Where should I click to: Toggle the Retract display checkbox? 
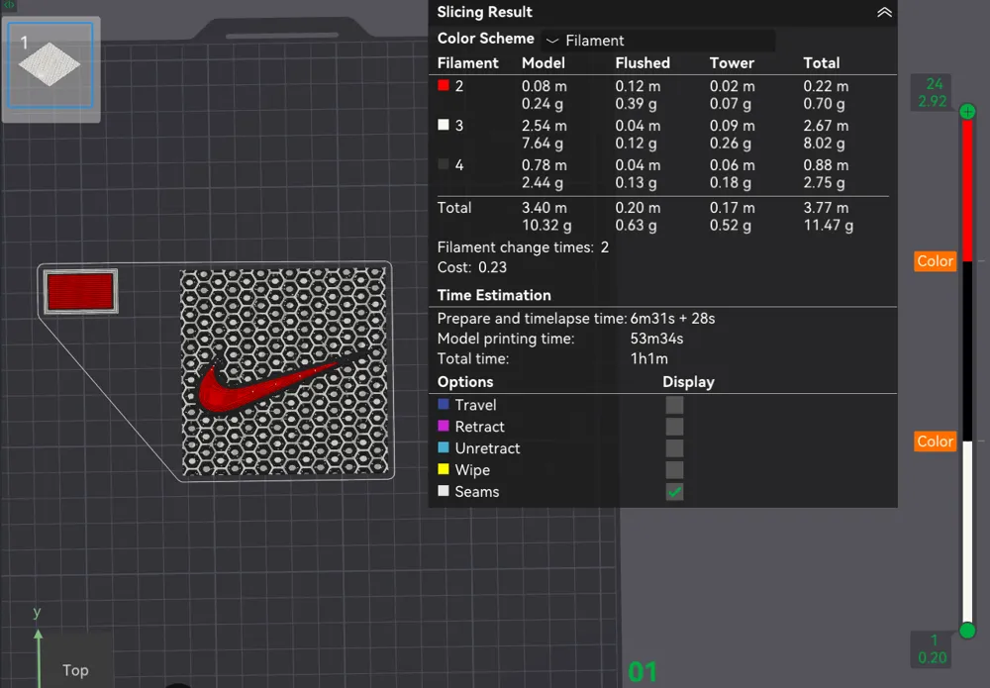[674, 427]
